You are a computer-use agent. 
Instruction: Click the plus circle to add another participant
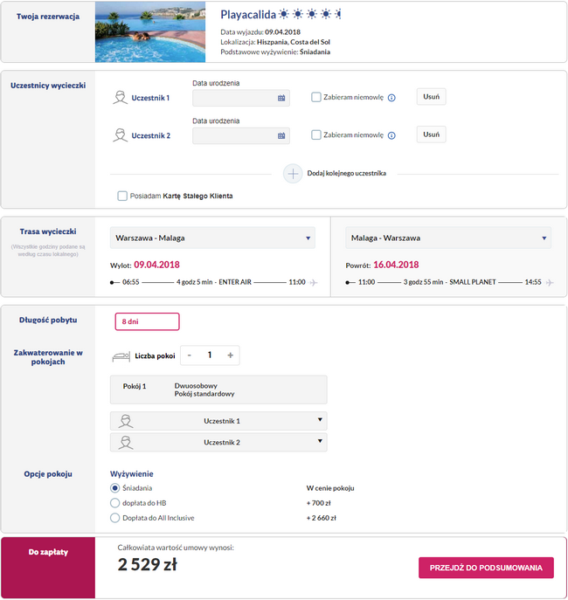point(293,174)
